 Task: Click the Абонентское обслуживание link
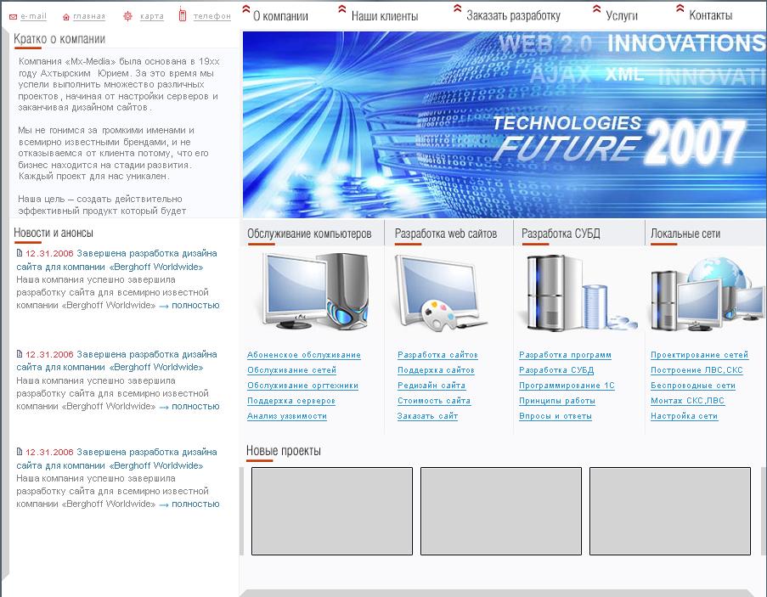304,355
